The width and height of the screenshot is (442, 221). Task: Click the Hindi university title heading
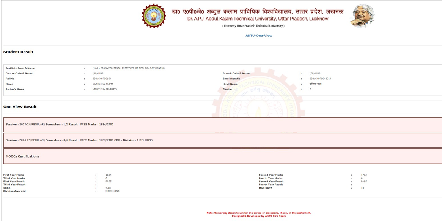pos(258,12)
